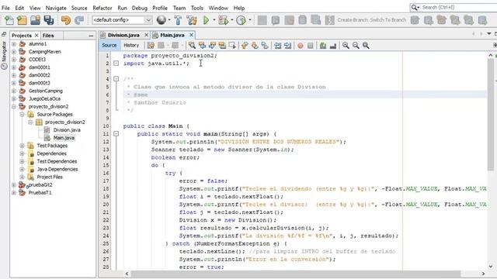
Task: Open dropdown arrow next to Debug Project
Action: [232, 20]
